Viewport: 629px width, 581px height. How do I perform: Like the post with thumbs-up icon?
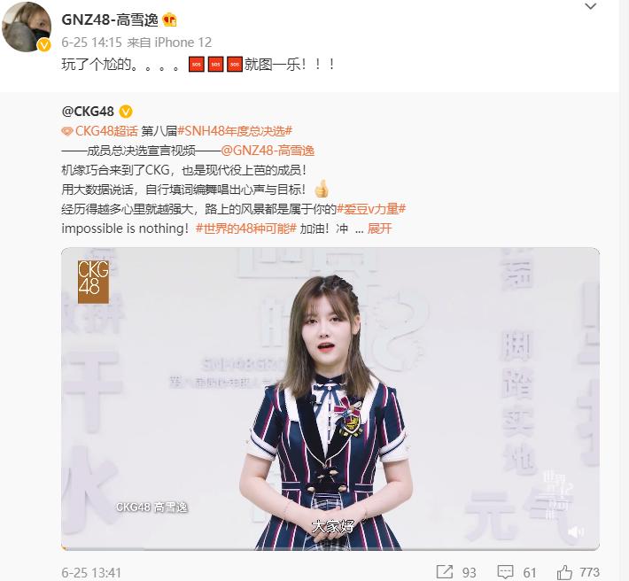pos(564,572)
